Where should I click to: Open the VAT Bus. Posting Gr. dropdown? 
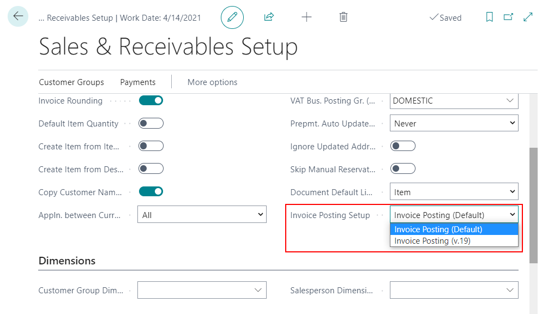(509, 100)
